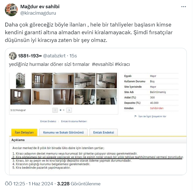The width and height of the screenshot is (194, 191).
Task: Open the three-dot more options menu
Action: (x=183, y=7)
